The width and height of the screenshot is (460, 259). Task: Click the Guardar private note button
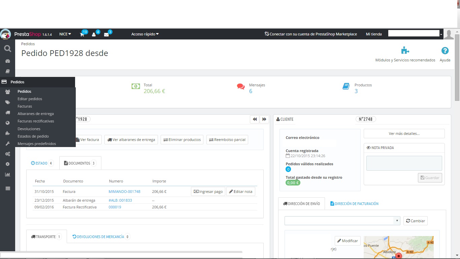click(430, 178)
